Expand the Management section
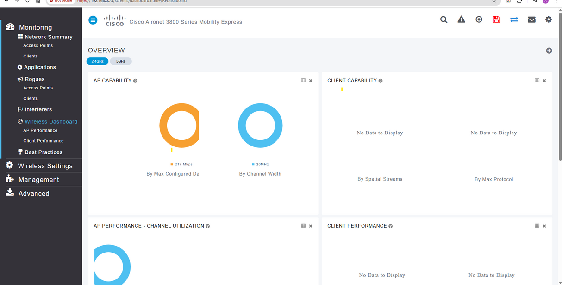The width and height of the screenshot is (562, 285). (38, 180)
